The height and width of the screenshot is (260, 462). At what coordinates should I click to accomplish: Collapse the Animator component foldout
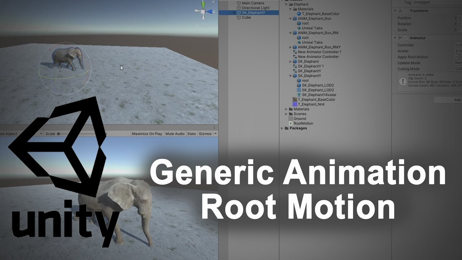(395, 38)
